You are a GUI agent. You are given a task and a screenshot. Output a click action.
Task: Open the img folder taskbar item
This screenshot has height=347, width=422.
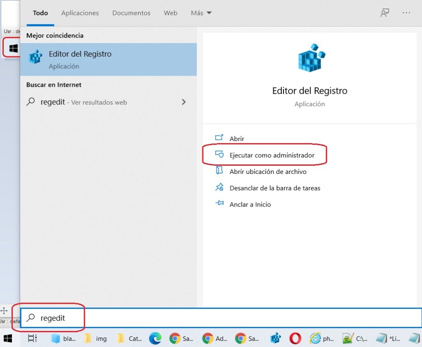96,338
